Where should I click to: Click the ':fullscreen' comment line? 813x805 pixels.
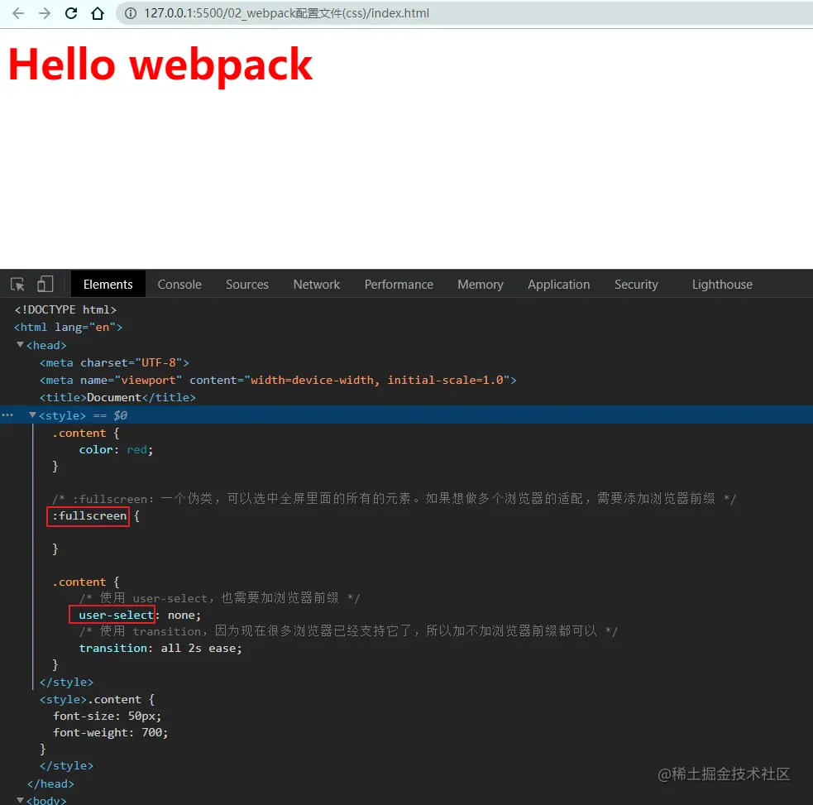394,499
